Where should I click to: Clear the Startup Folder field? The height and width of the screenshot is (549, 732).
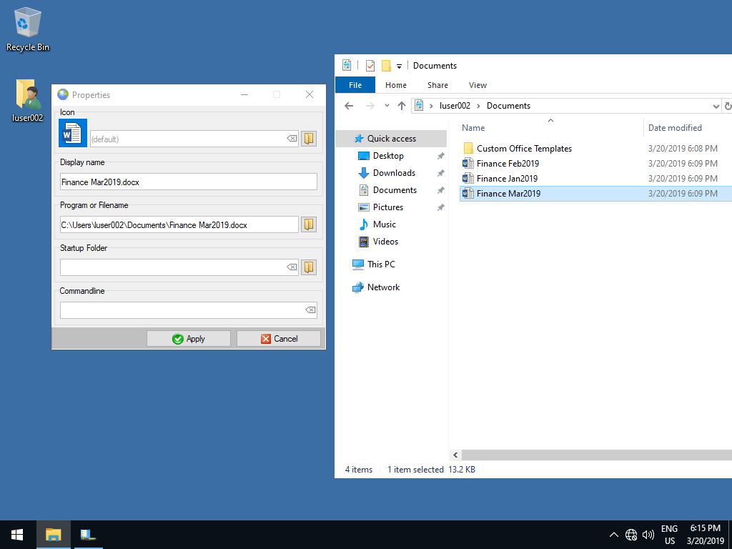[292, 267]
